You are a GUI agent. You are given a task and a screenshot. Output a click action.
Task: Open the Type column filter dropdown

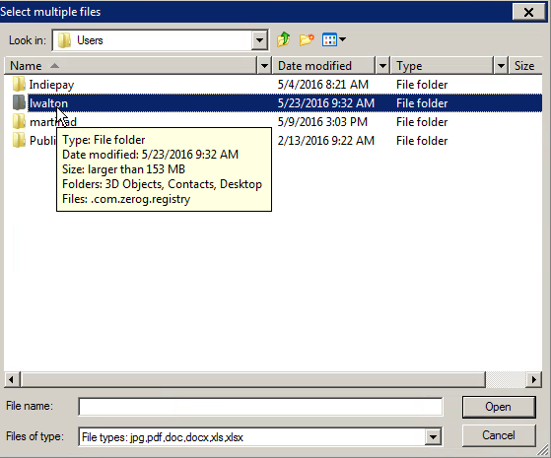click(x=501, y=66)
